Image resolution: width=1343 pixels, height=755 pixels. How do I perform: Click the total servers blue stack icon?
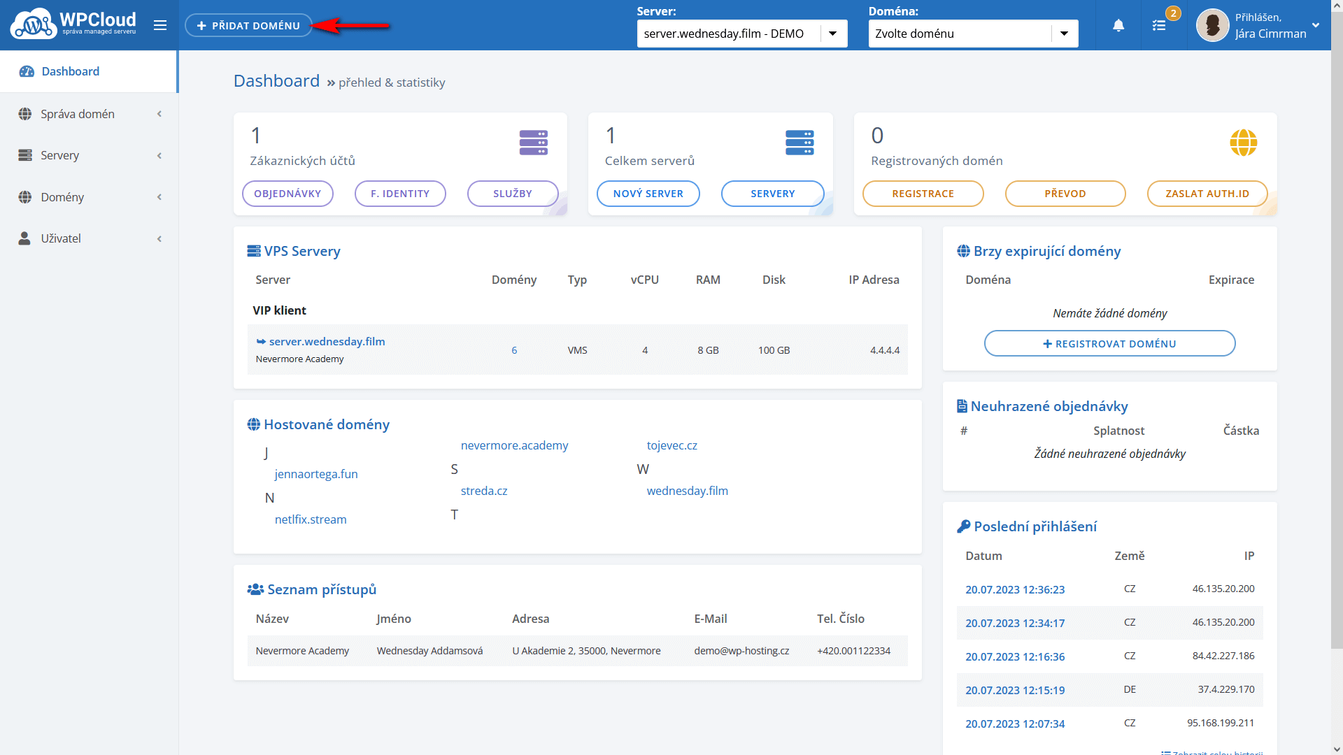pyautogui.click(x=799, y=143)
